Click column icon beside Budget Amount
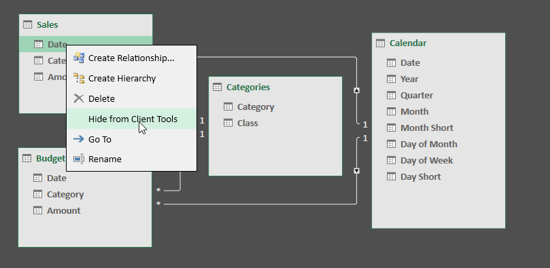Viewport: 550px width, 268px height. [x=37, y=210]
